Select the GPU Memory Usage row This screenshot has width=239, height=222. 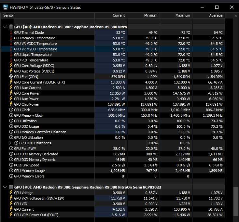(x=113, y=171)
